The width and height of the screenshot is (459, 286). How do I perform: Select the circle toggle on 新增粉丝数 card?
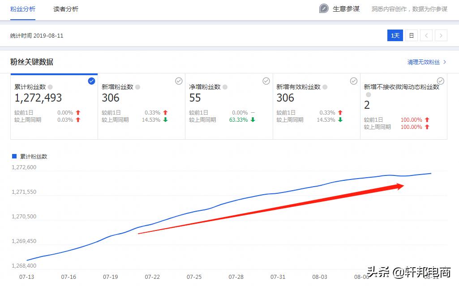tap(179, 81)
